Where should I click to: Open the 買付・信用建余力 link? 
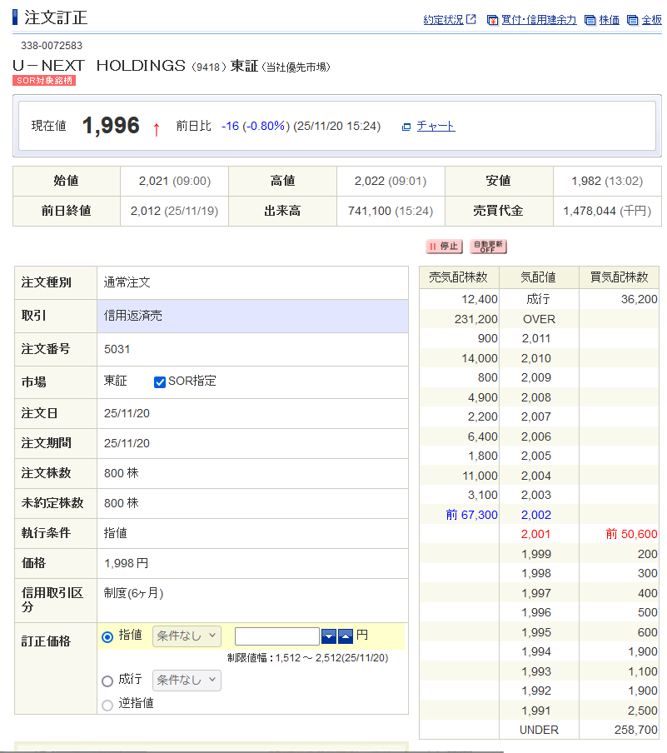539,20
